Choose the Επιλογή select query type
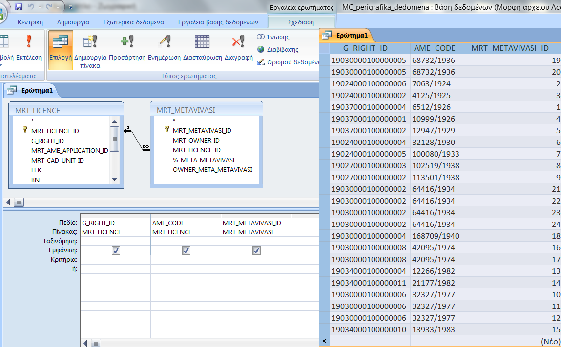The image size is (561, 347). pos(60,49)
